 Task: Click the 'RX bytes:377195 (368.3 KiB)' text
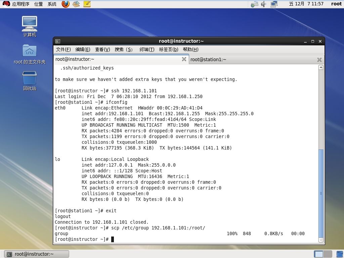pos(118,148)
